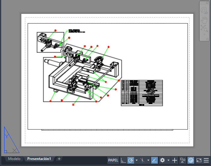Open the 2D SteeringWheel in navigation bar
The height and width of the screenshot is (166, 211).
(204, 11)
